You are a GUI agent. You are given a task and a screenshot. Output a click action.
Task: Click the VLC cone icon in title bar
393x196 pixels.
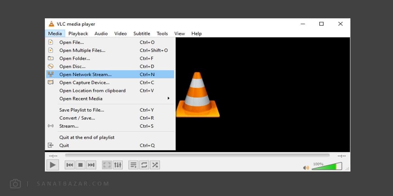(x=51, y=24)
